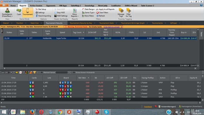The height and width of the screenshot is (115, 204).
Task: Click the red flag icon in status bar
Action: 156,107
